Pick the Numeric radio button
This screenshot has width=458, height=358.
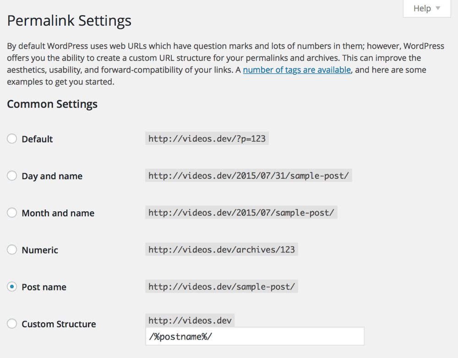pyautogui.click(x=12, y=250)
